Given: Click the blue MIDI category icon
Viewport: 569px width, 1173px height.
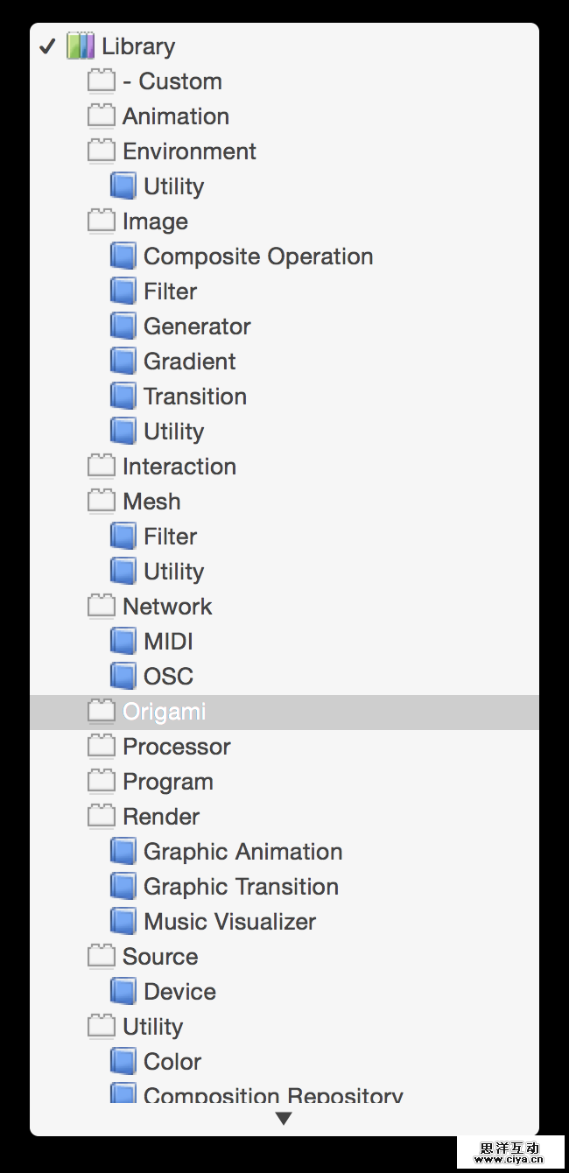Looking at the screenshot, I should point(123,642).
